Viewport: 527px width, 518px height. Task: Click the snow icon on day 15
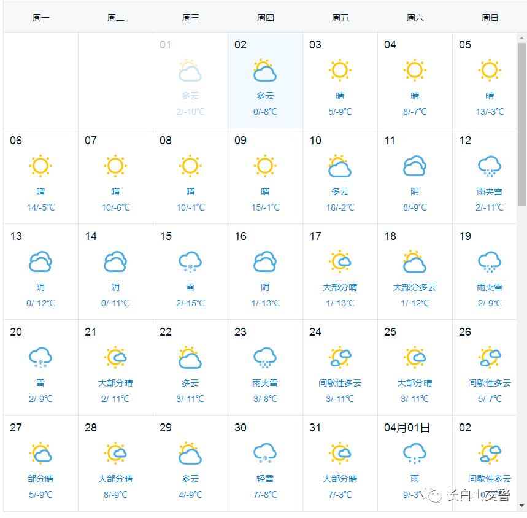pyautogui.click(x=190, y=262)
